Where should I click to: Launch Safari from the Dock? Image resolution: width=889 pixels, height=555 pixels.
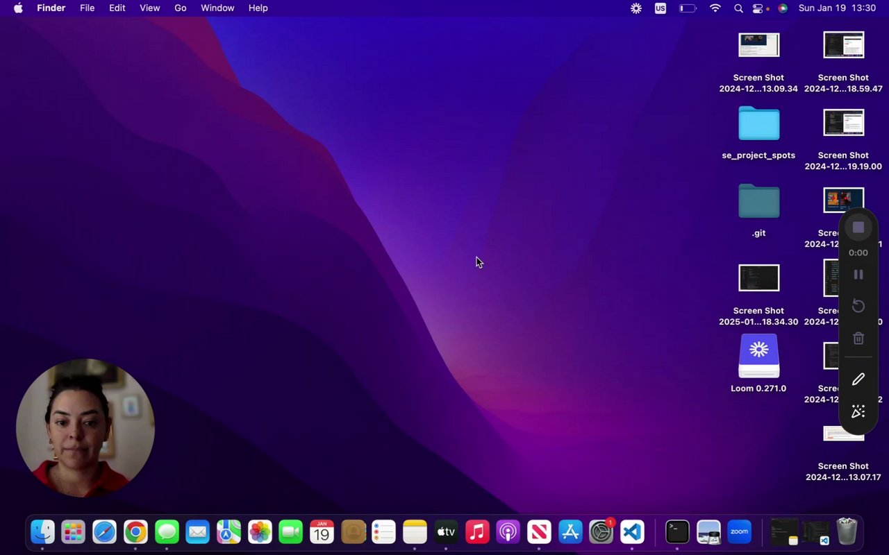click(x=104, y=532)
